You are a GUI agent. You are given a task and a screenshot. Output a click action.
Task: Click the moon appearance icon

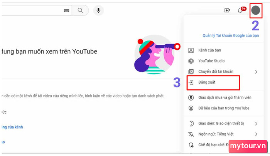click(x=191, y=124)
